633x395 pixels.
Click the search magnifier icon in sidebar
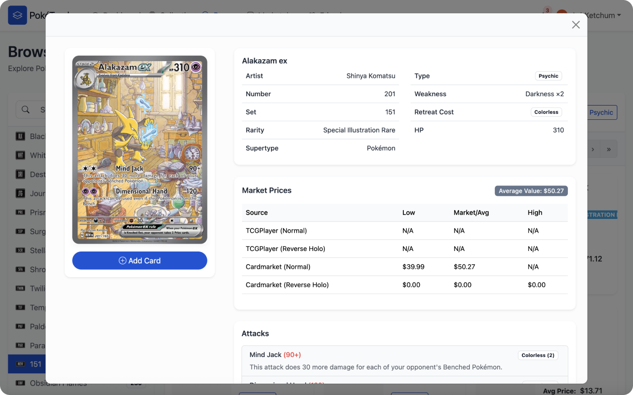point(25,109)
